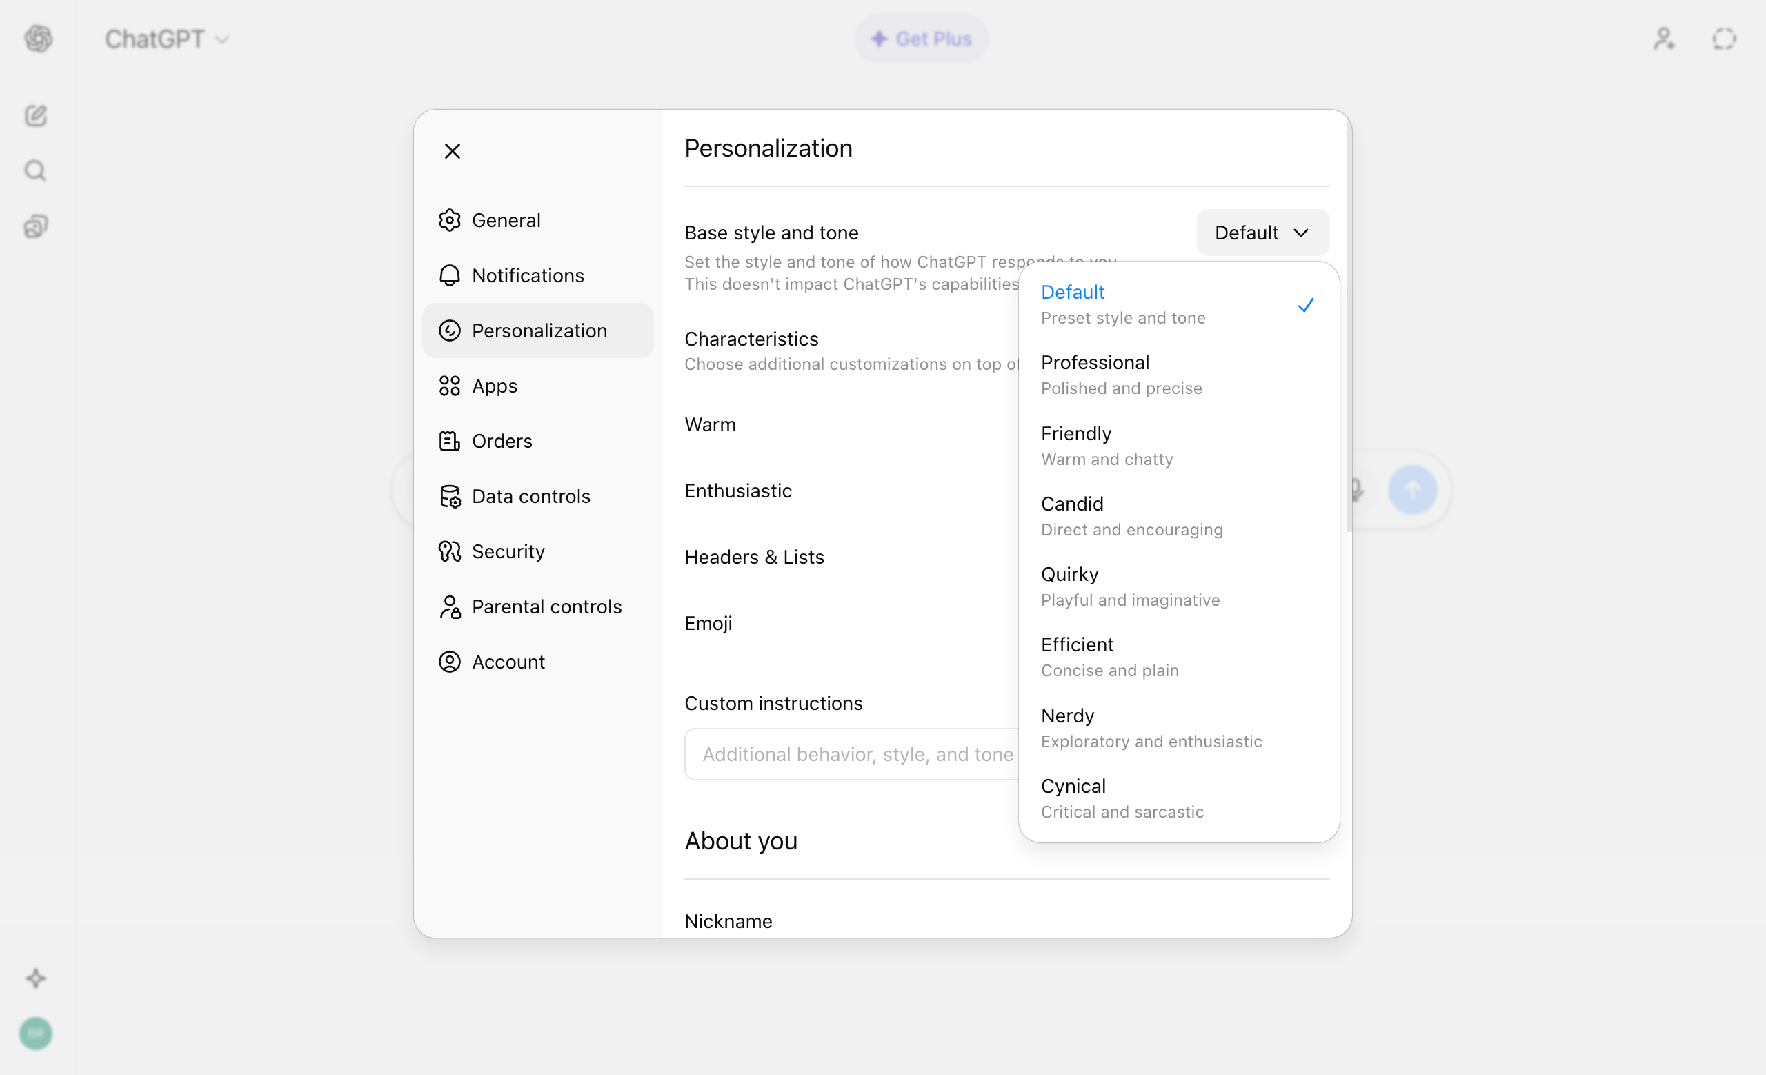Choose the Default preset style option
This screenshot has height=1075, width=1766.
1178,304
